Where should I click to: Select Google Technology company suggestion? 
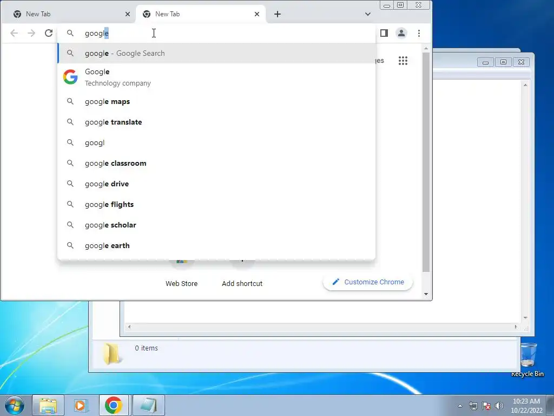coord(216,77)
